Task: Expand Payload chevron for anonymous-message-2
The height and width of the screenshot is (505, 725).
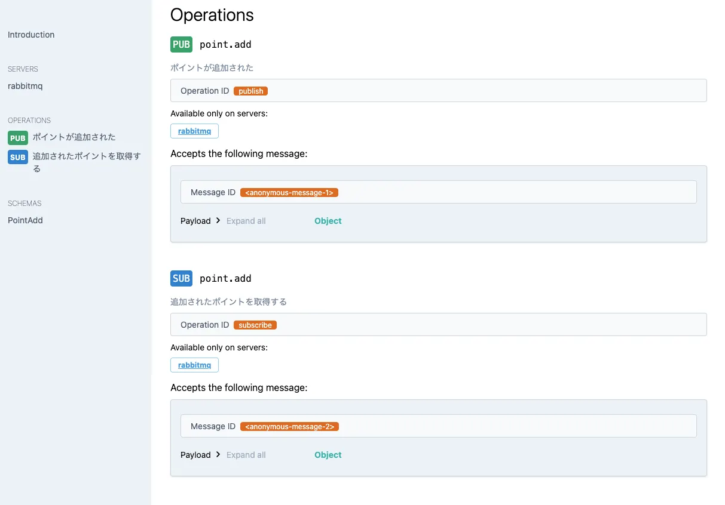Action: coord(218,455)
